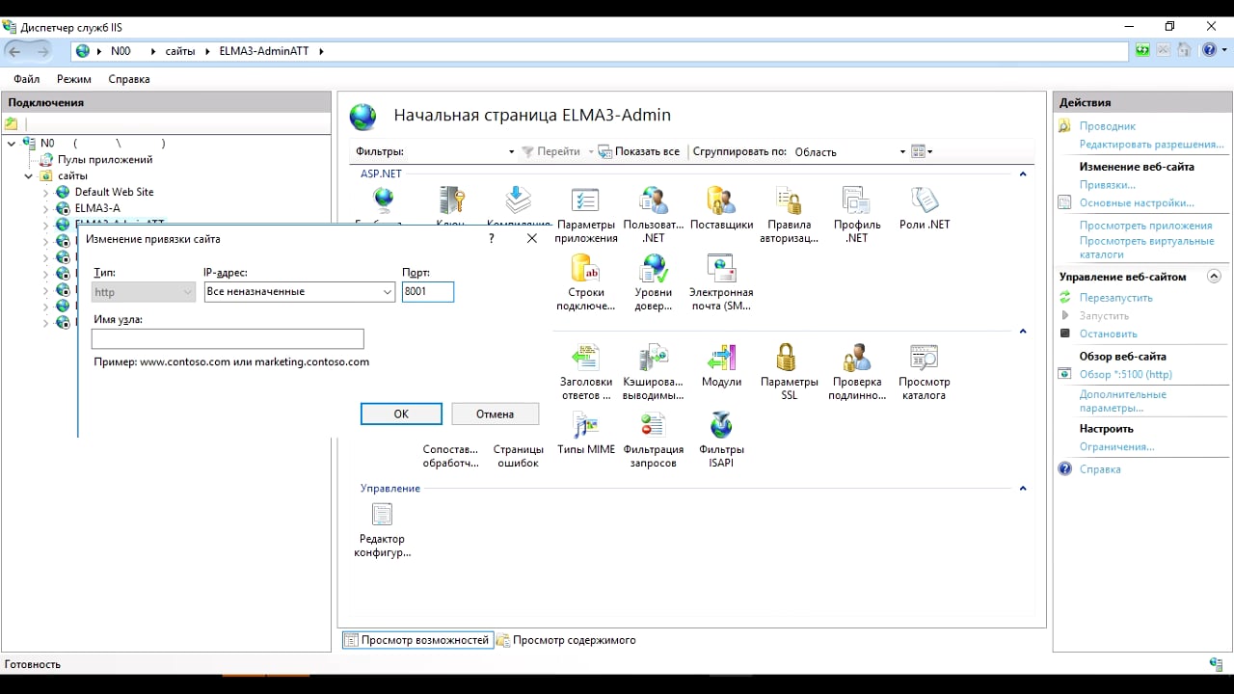Click Обзор *:5100 (http) link
The height and width of the screenshot is (694, 1234).
[1125, 374]
